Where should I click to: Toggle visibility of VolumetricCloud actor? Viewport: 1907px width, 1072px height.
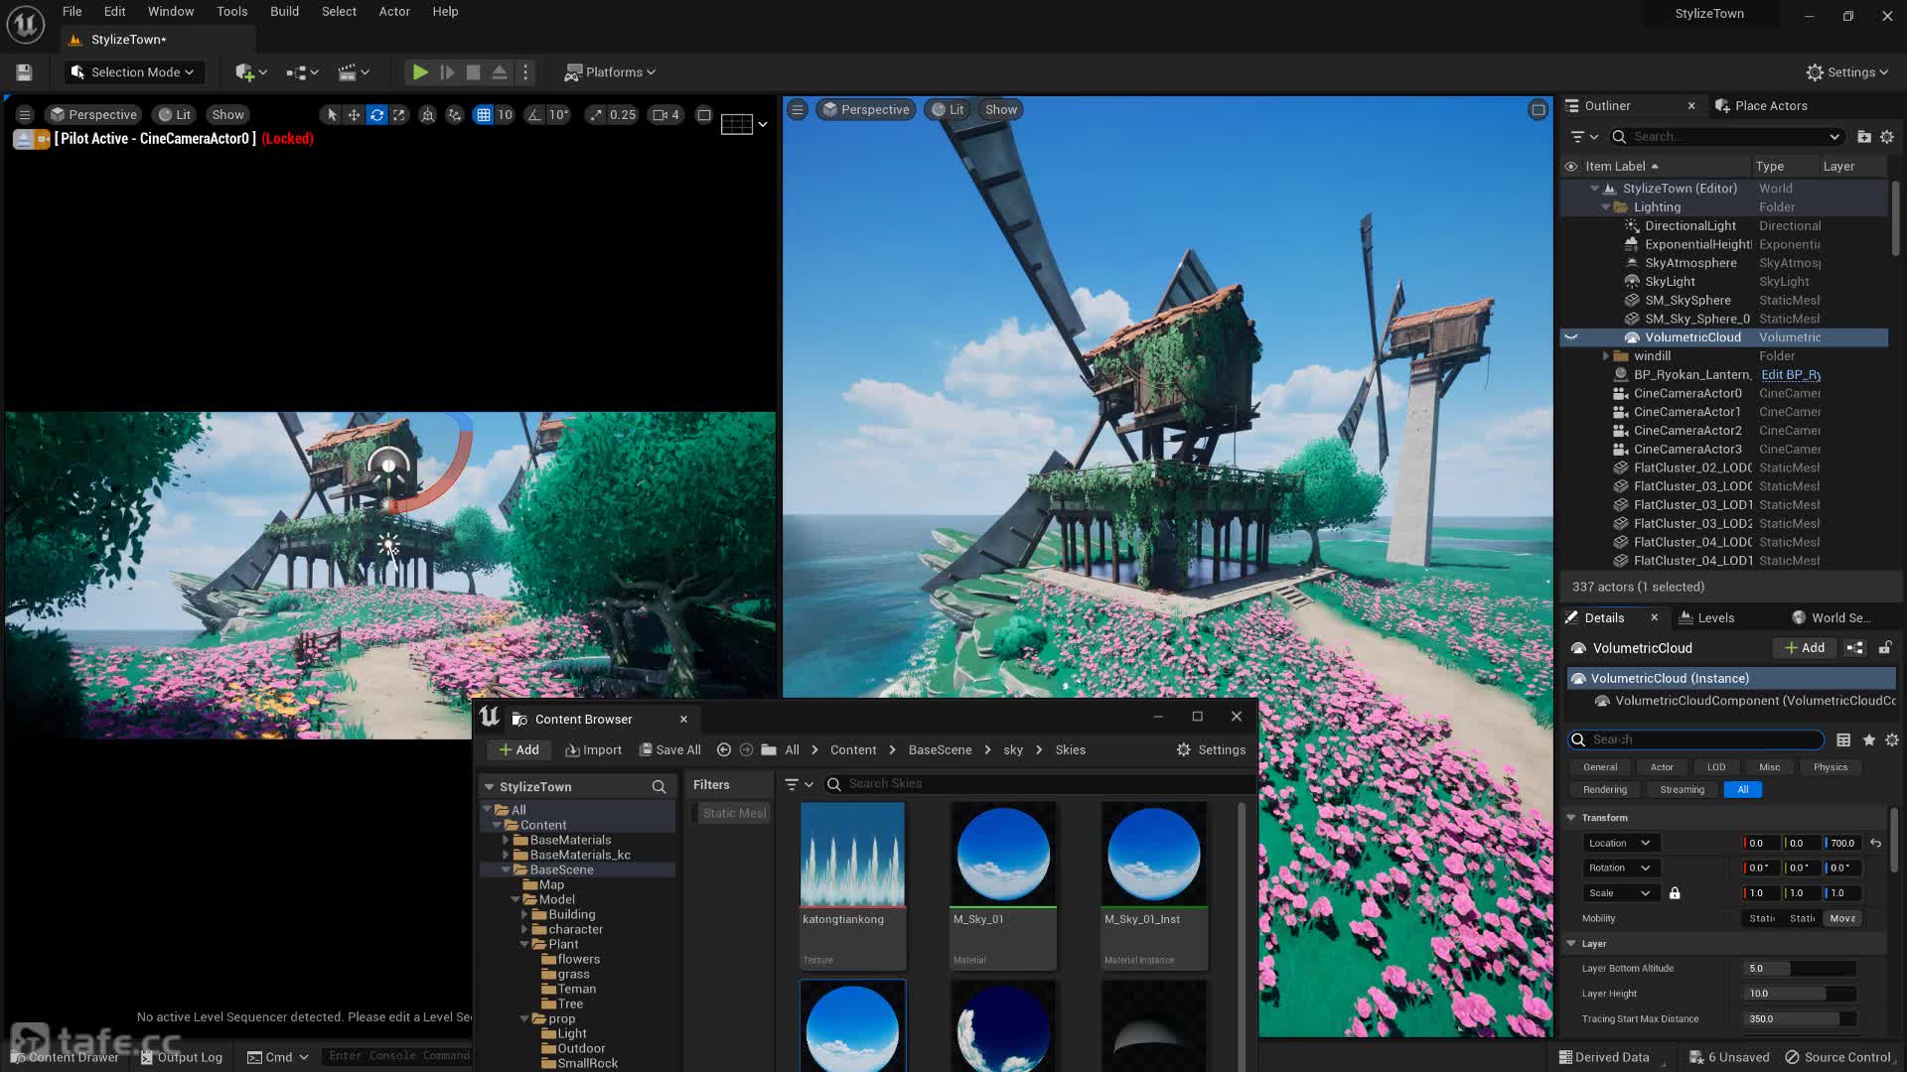(x=1571, y=337)
